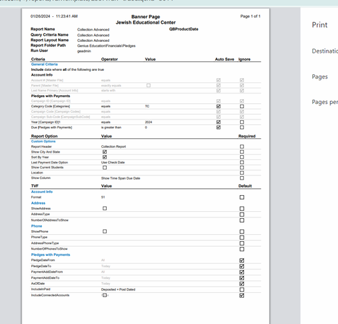Click Show Time Span Due Date value
The image size is (338, 324).
click(120, 178)
